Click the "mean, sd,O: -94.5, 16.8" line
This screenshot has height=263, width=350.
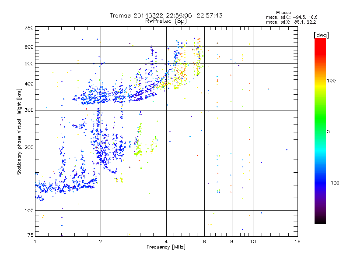pyautogui.click(x=291, y=17)
